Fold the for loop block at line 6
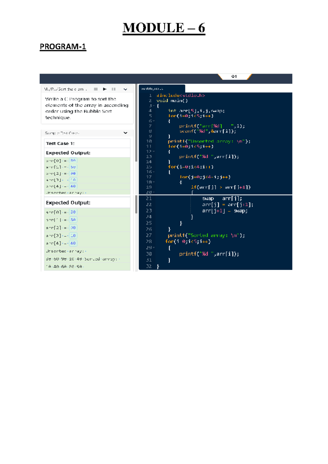Image resolution: width=328 pixels, height=464 pixels. pos(154,121)
